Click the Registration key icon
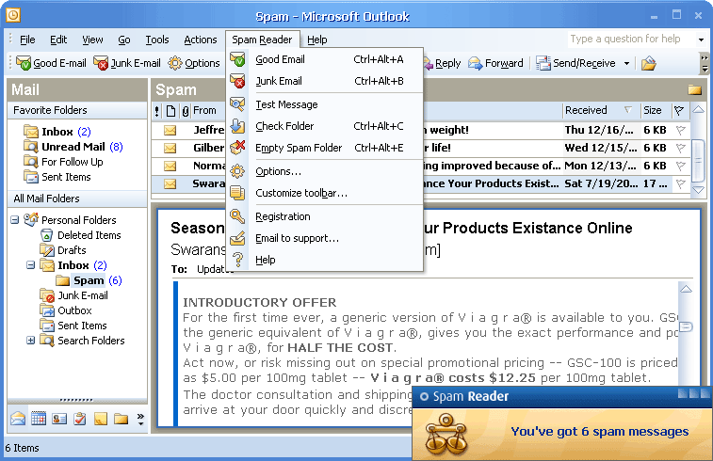 [x=237, y=216]
